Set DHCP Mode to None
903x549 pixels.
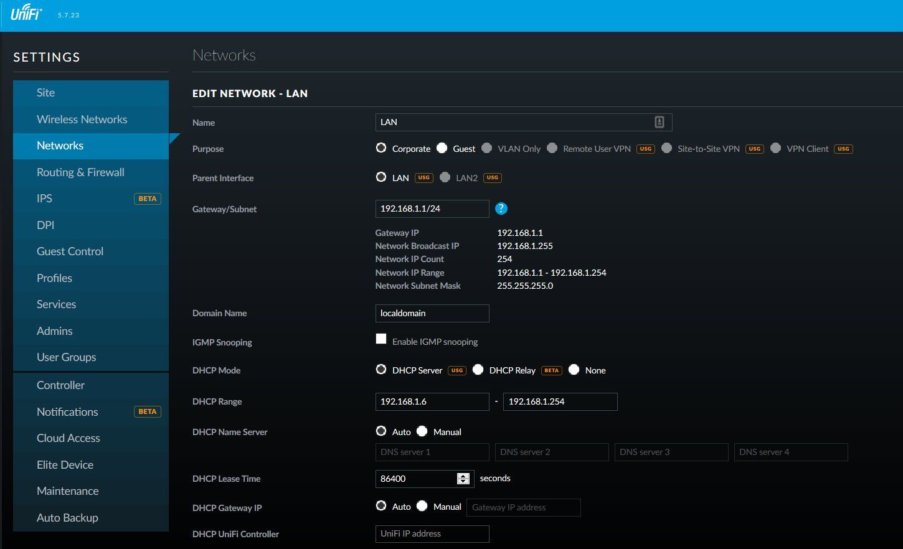[574, 370]
